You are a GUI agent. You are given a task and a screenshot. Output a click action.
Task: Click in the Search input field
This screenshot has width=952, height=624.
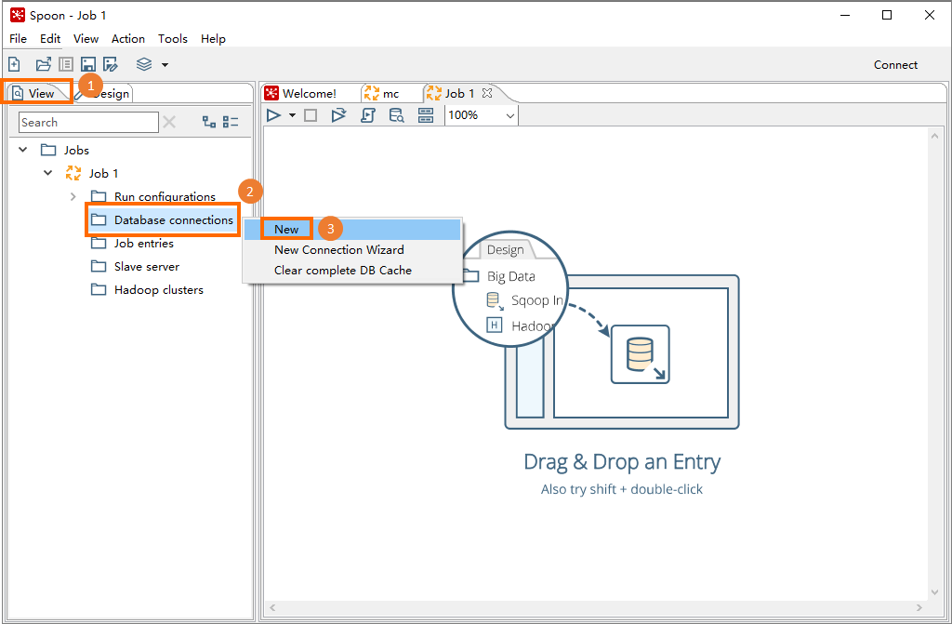(x=88, y=122)
